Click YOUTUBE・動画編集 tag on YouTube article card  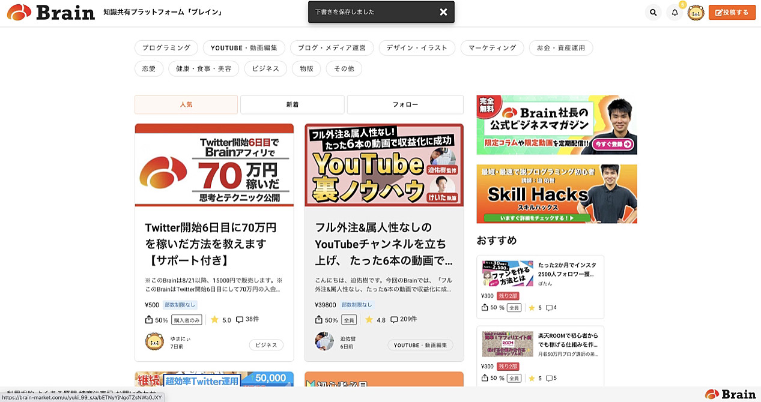pos(420,345)
